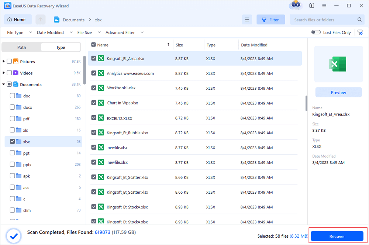The height and width of the screenshot is (245, 369).
Task: Sort by the Size column header
Action: coord(179,45)
